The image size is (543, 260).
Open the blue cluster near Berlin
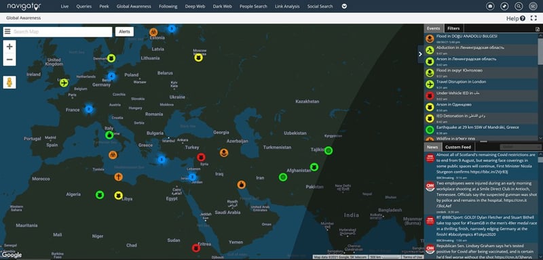(111, 76)
